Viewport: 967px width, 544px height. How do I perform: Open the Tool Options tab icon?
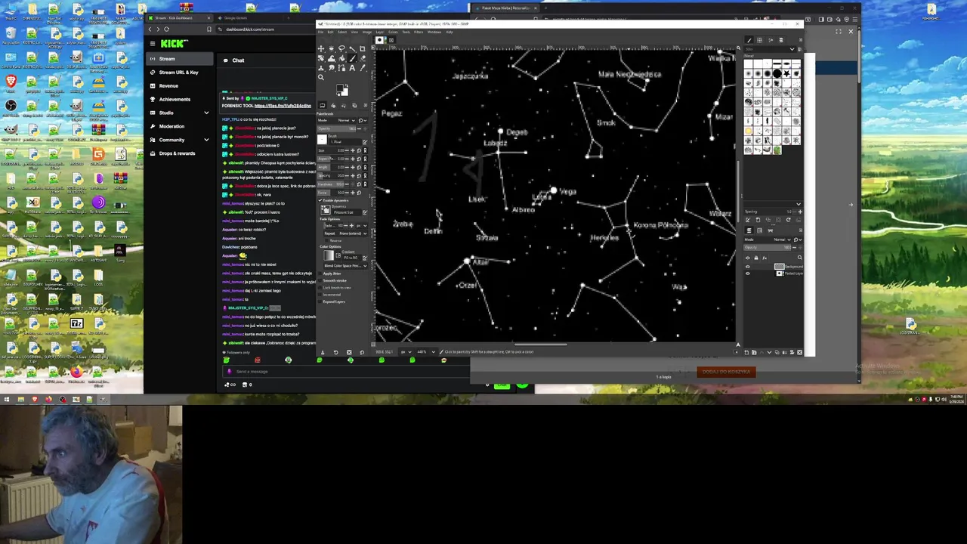(x=322, y=105)
